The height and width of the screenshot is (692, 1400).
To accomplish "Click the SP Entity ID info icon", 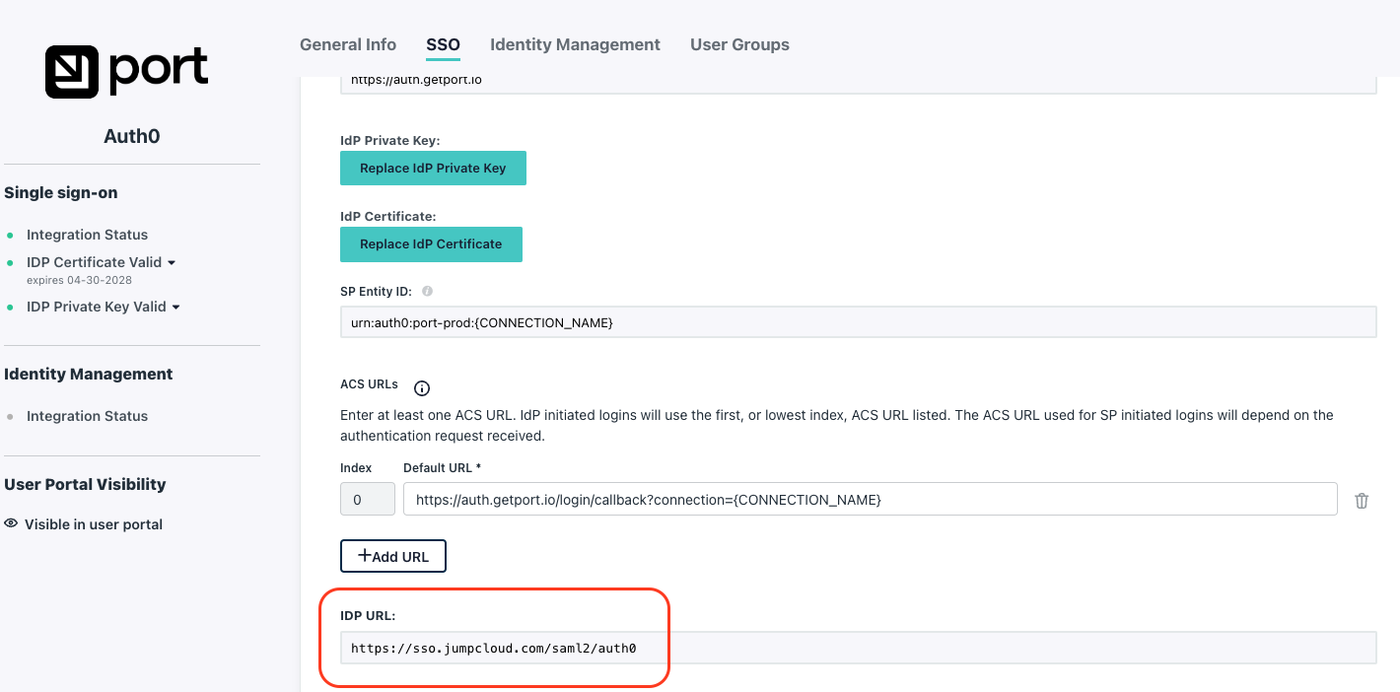I will coord(427,292).
